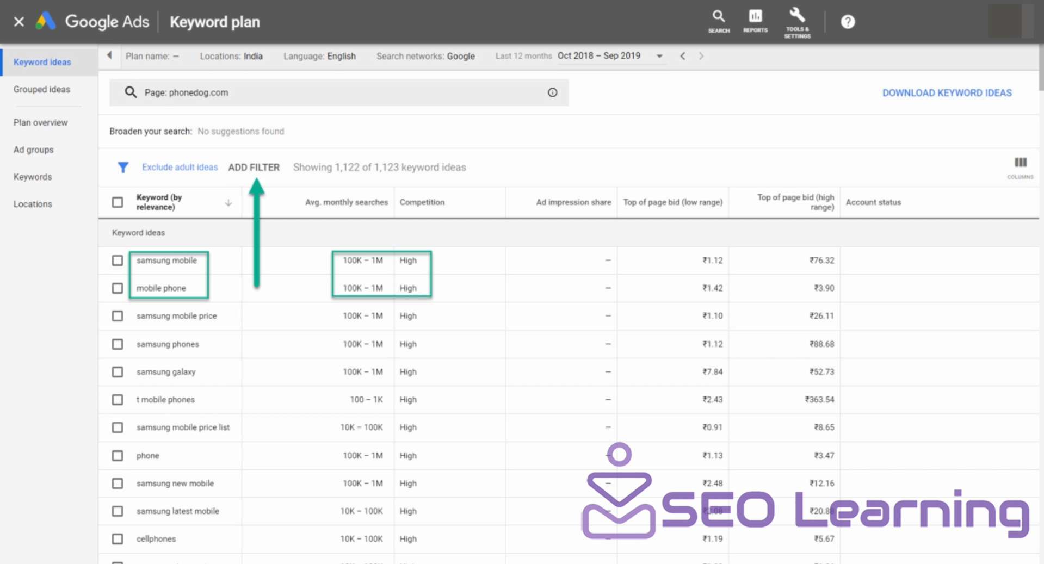The width and height of the screenshot is (1044, 564).
Task: Check the box for mobile phone
Action: click(x=118, y=288)
